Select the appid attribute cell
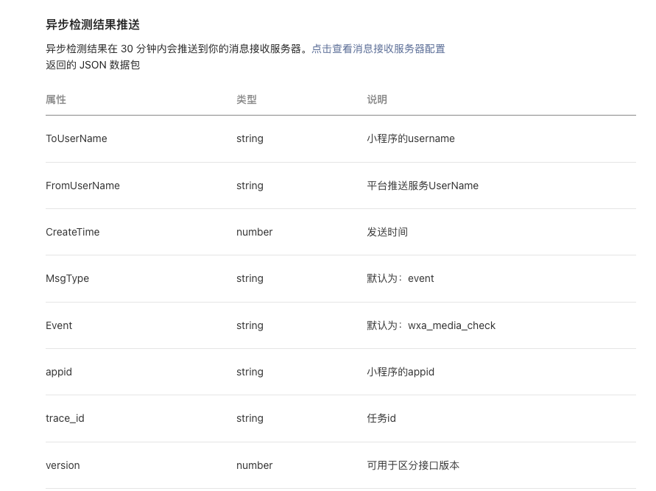This screenshot has height=491, width=656. click(59, 372)
